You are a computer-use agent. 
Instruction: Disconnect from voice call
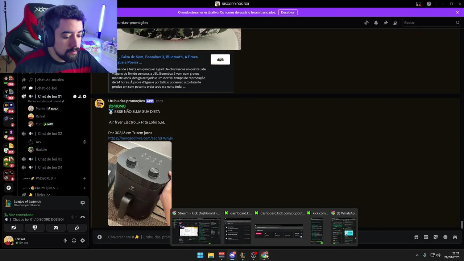(83, 217)
